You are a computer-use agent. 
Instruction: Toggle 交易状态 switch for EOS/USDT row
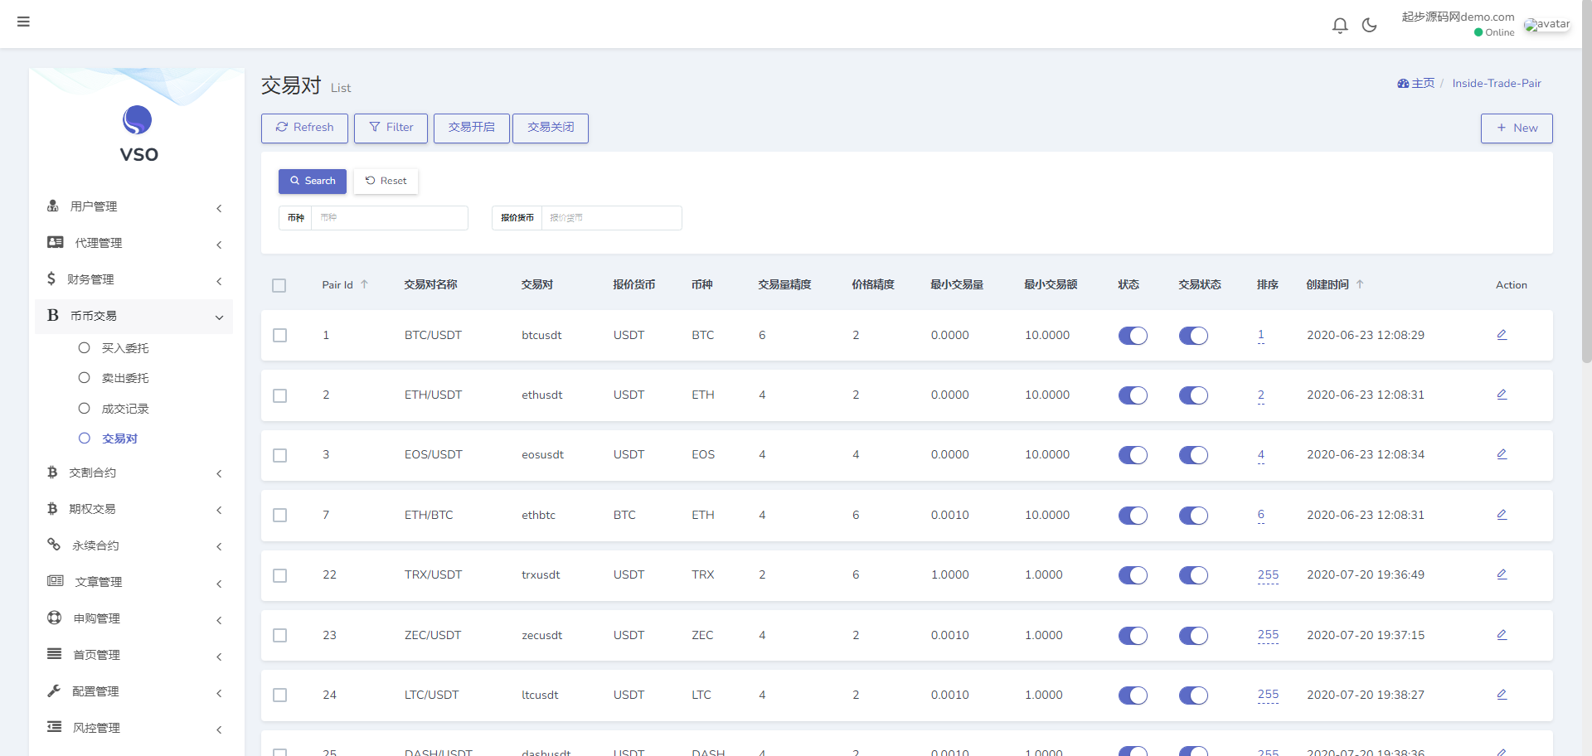[x=1192, y=455]
